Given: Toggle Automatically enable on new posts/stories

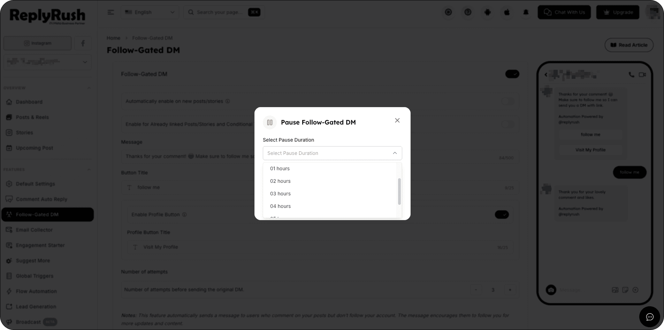Looking at the screenshot, I should [x=508, y=101].
